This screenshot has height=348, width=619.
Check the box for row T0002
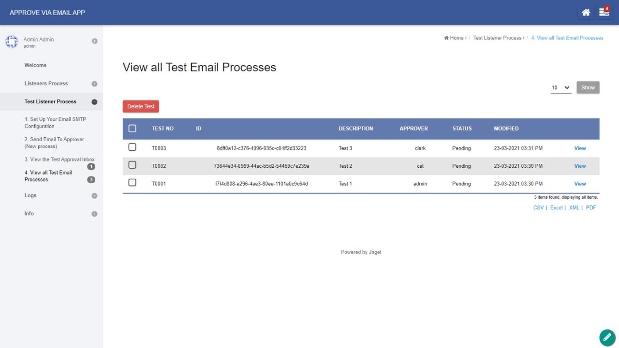(133, 165)
